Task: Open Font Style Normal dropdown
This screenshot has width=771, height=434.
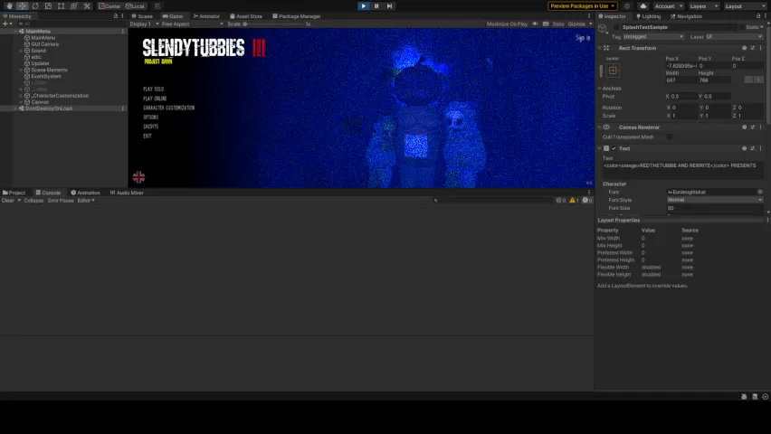Action: (715, 200)
